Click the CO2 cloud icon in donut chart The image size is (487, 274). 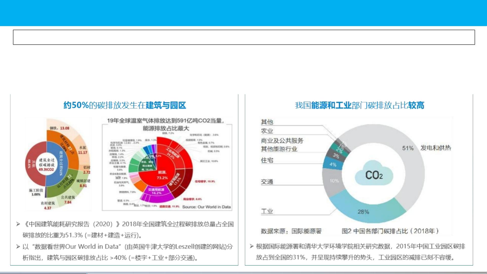coord(374,174)
